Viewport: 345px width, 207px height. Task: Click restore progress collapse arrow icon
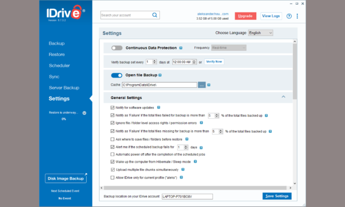tap(84, 113)
